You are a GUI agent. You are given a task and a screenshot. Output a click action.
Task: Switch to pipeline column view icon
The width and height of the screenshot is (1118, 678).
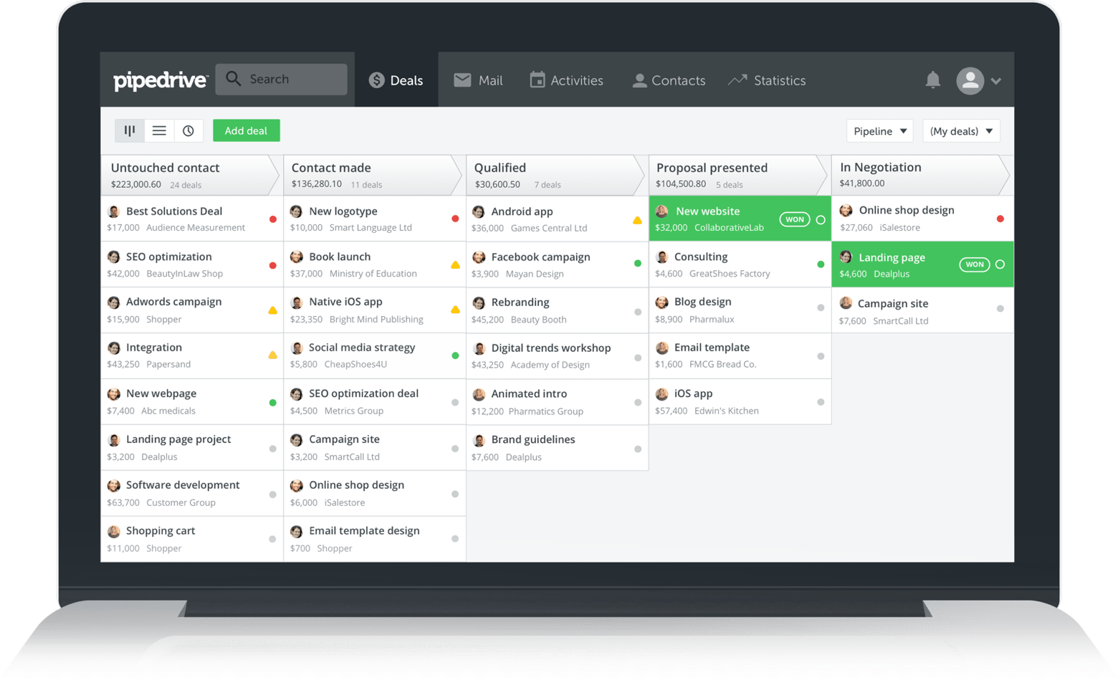tap(130, 130)
